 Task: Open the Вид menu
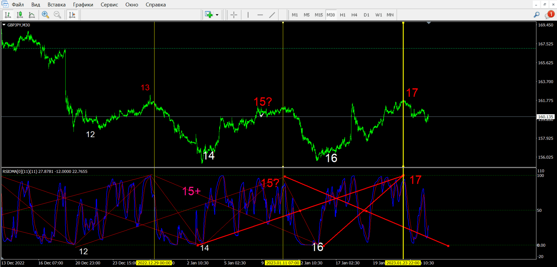click(36, 5)
